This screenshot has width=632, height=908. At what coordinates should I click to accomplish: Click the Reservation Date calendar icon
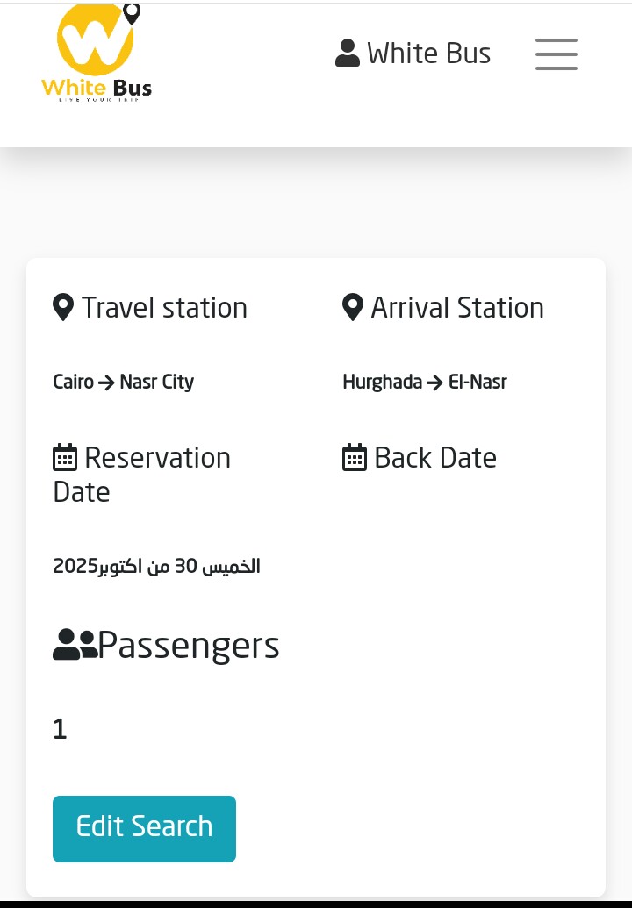tap(65, 458)
